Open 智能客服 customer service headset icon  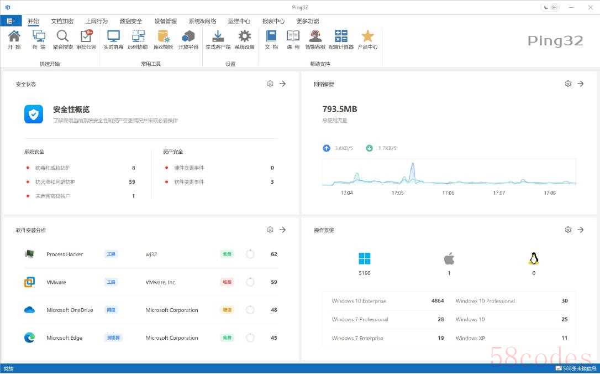[x=315, y=39]
